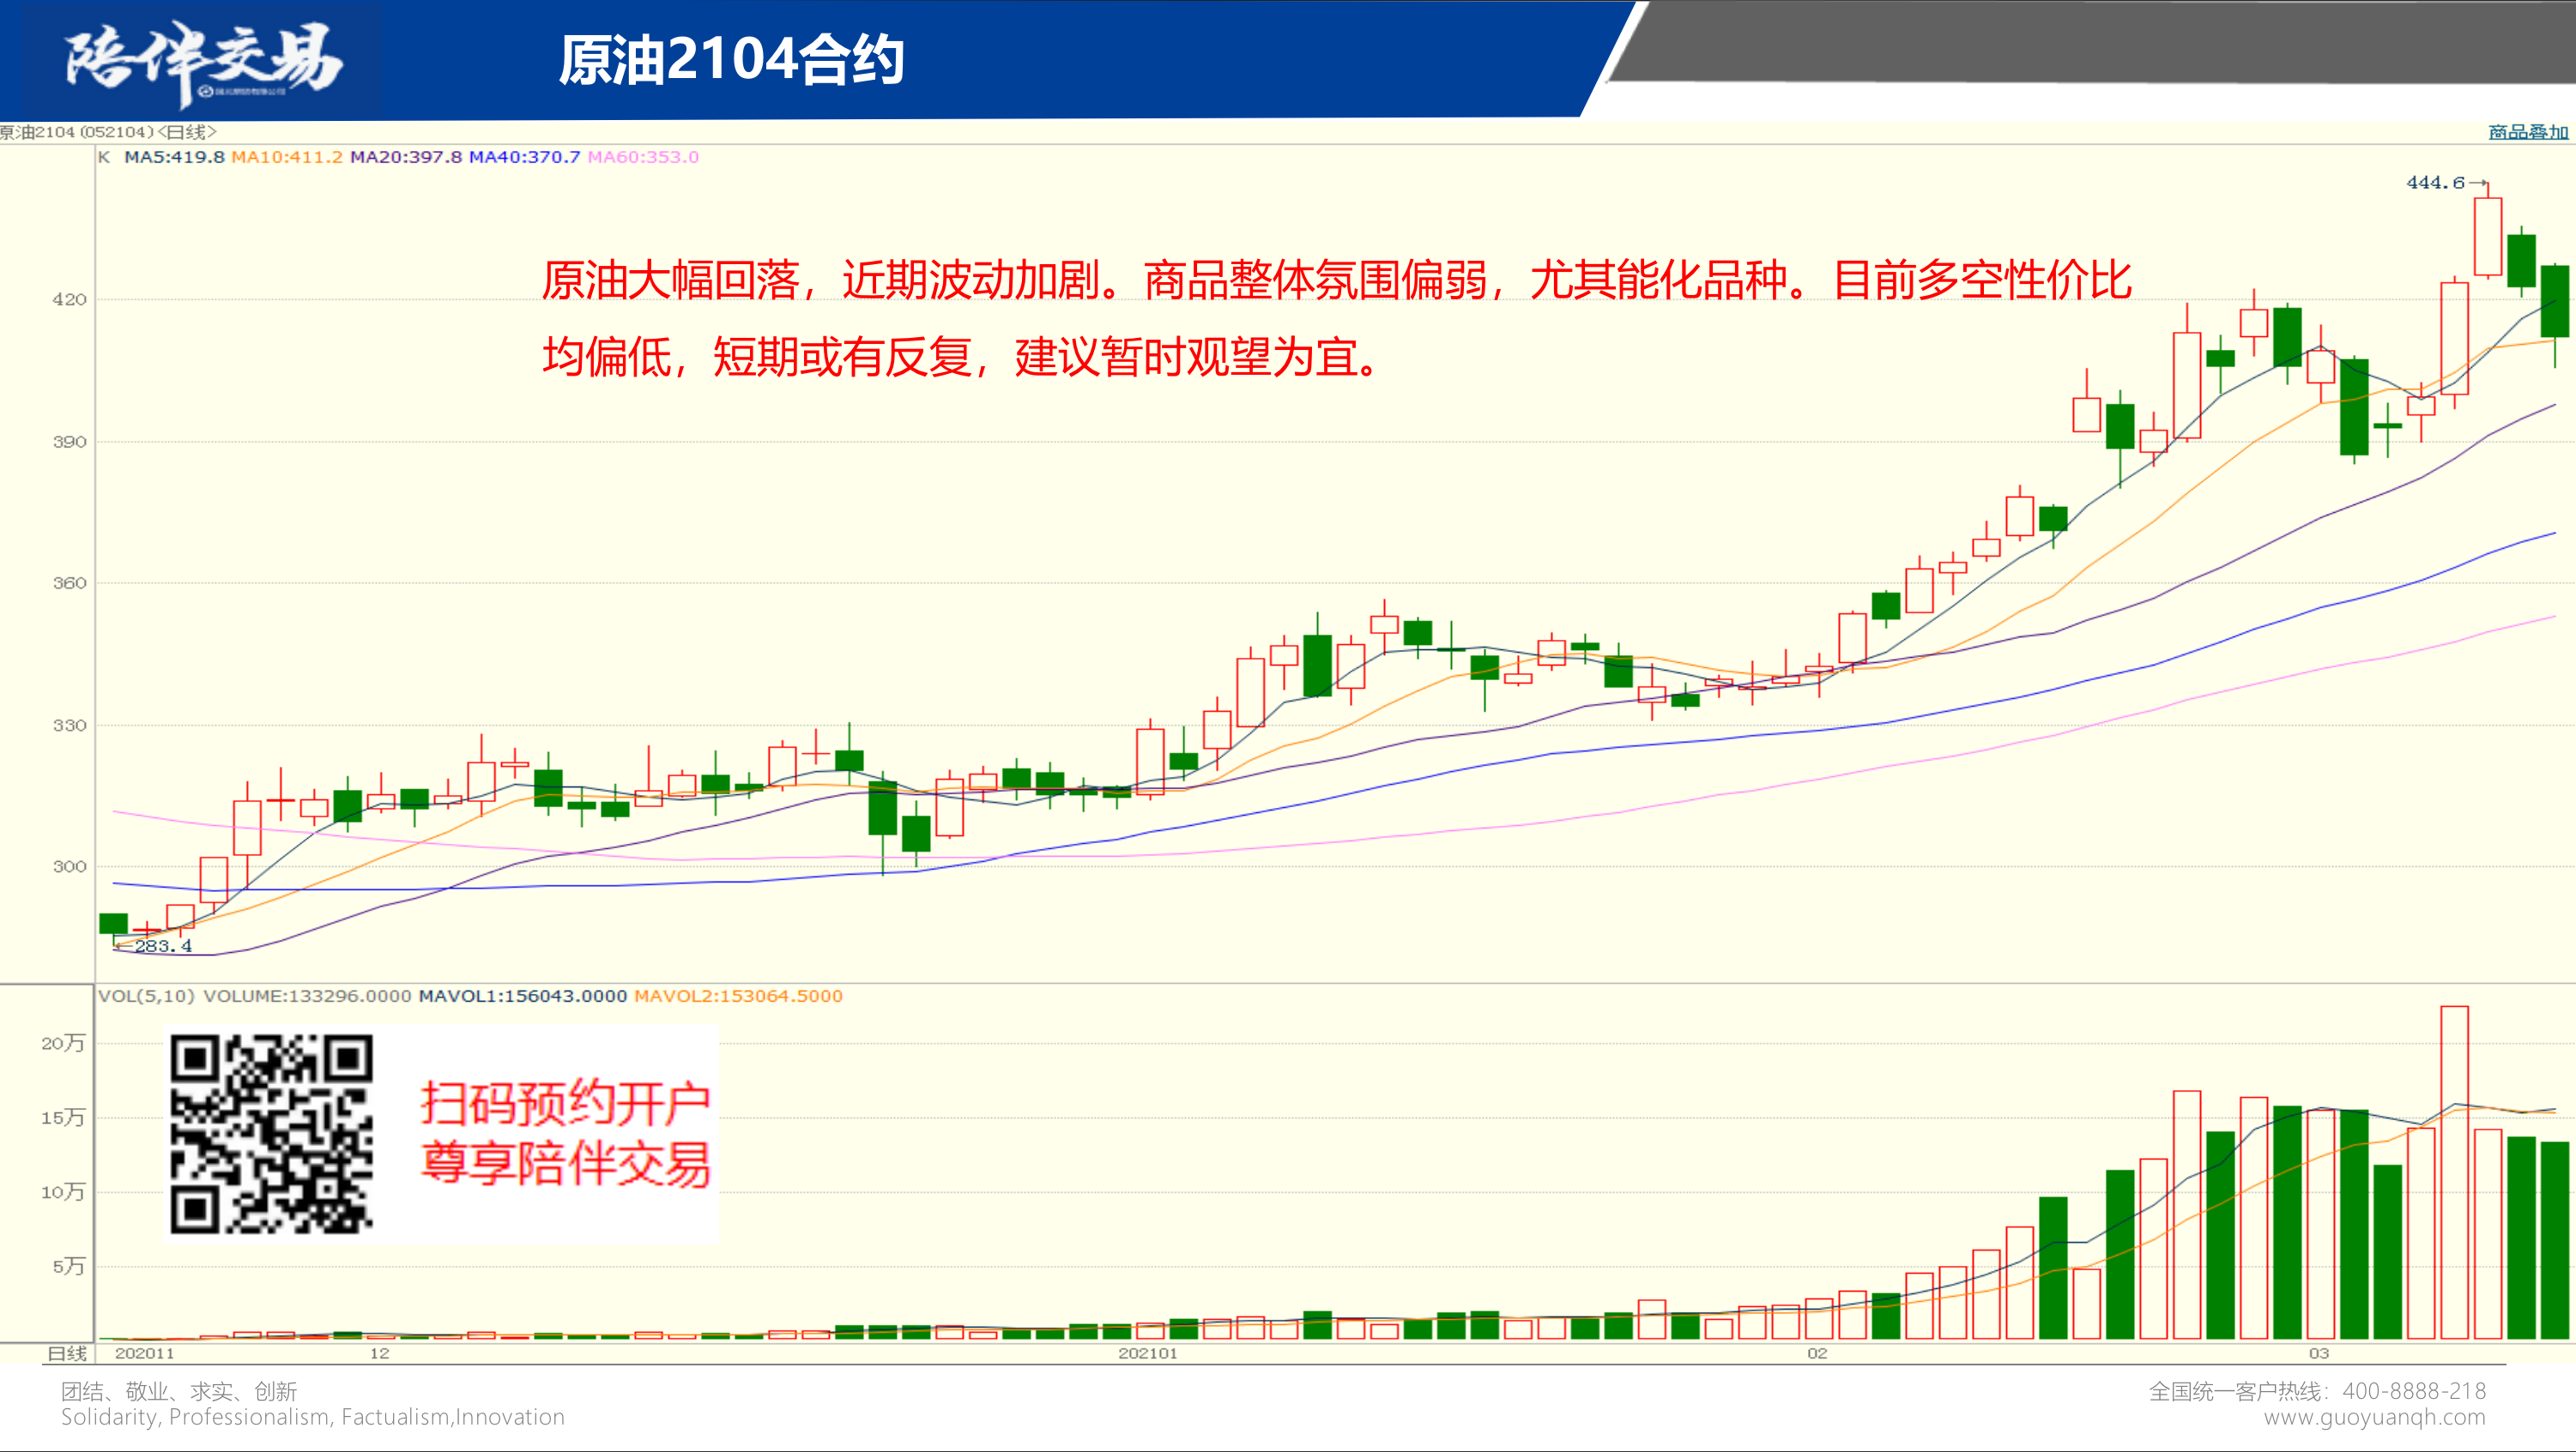Click the QR code image
The width and height of the screenshot is (2576, 1452).
point(271,1133)
